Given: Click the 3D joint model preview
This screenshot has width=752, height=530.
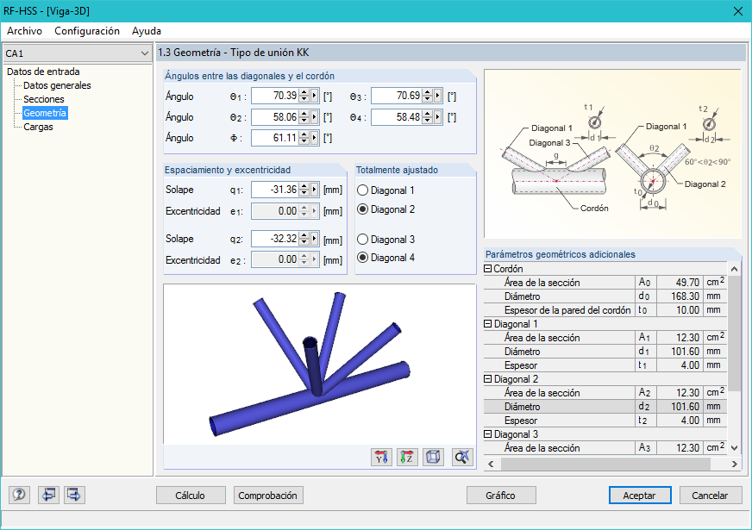Looking at the screenshot, I should click(319, 365).
